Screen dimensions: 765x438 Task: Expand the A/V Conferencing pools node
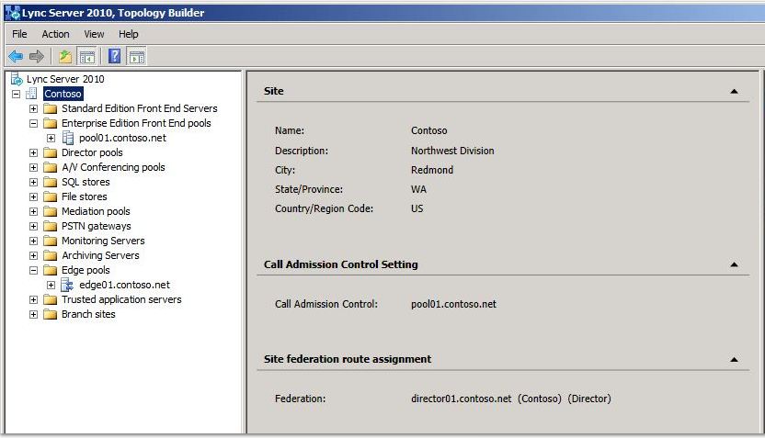click(33, 167)
